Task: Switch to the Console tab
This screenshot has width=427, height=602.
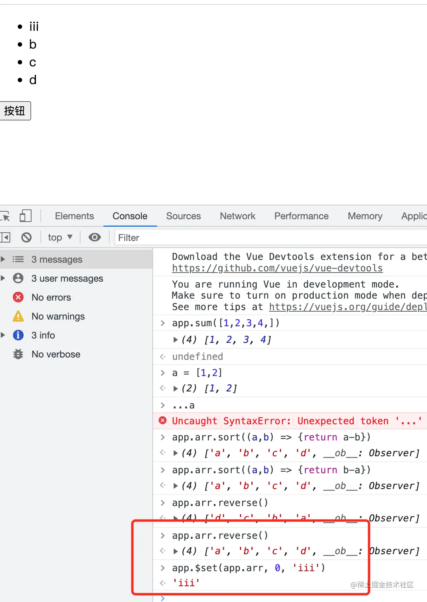Action: click(130, 216)
